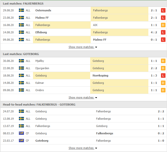Viewport: 167px width, 152px height.
Task: Select the 1 : 3 score of Goteborg vs Norrkoping
Action: [x=154, y=75]
